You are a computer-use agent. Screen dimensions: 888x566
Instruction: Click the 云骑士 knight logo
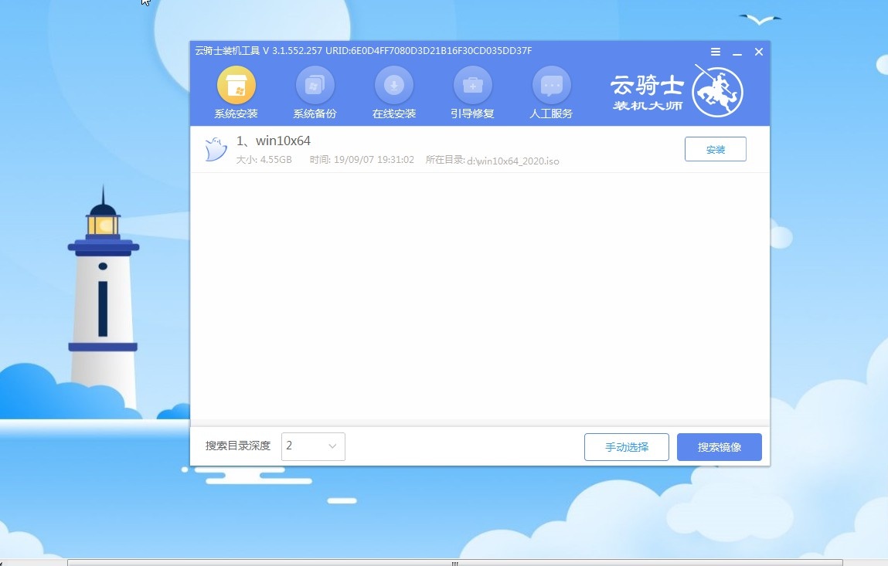coord(717,90)
